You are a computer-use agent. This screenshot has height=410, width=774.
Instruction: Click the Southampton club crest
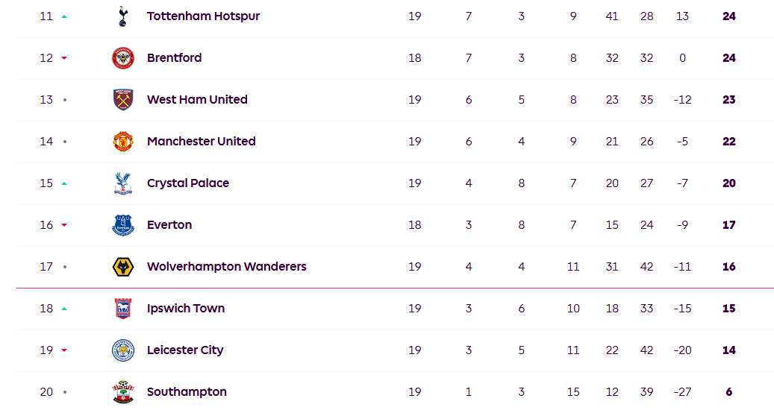[123, 392]
